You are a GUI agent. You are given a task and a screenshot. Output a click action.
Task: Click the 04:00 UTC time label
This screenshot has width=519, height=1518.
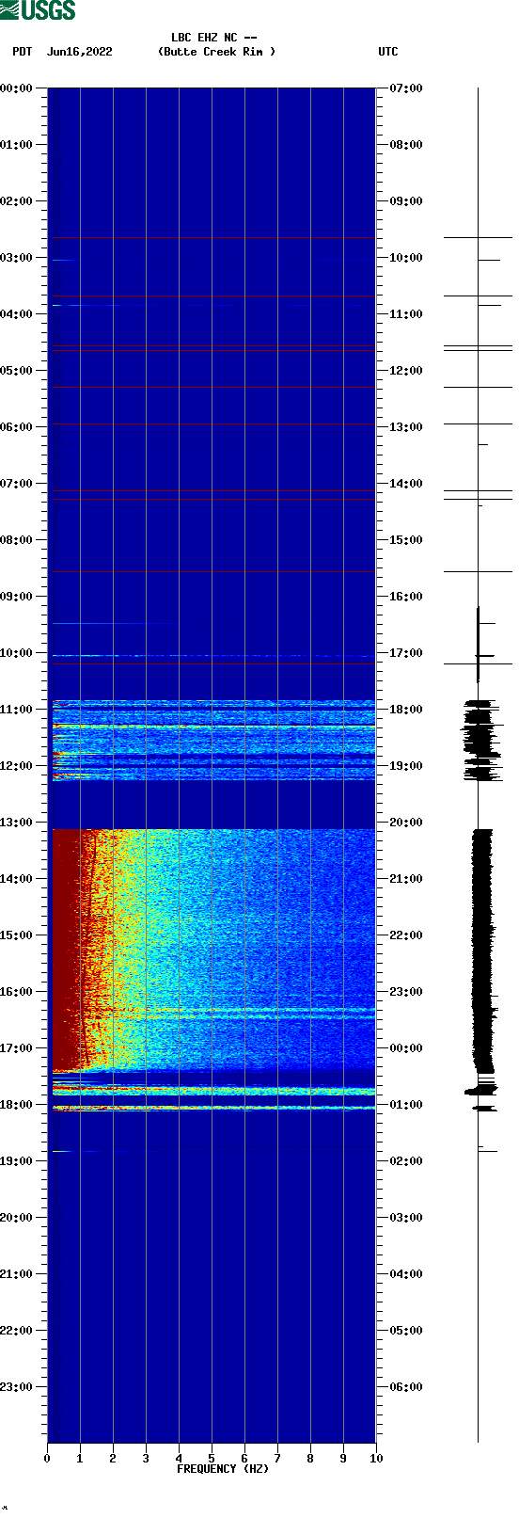[406, 1274]
